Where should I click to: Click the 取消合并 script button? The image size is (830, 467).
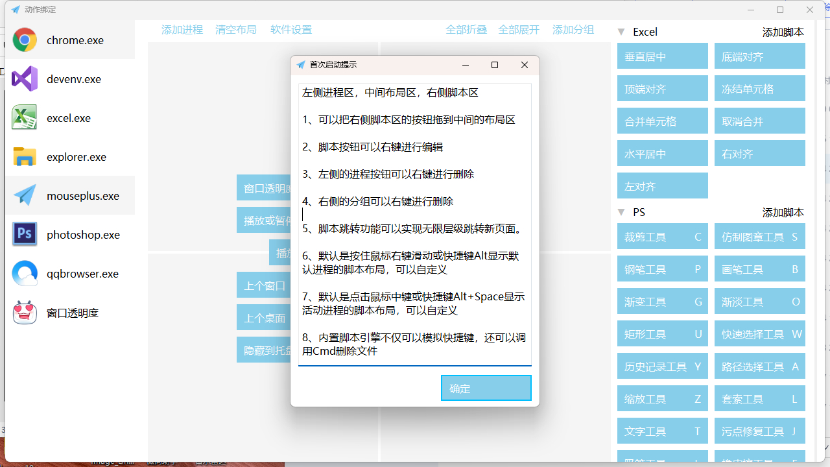(760, 121)
